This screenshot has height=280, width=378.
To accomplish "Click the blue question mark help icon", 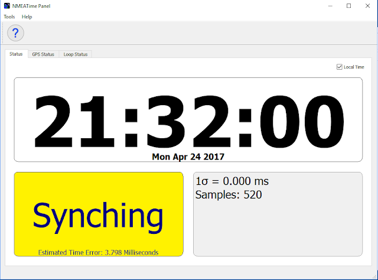I will 15,33.
